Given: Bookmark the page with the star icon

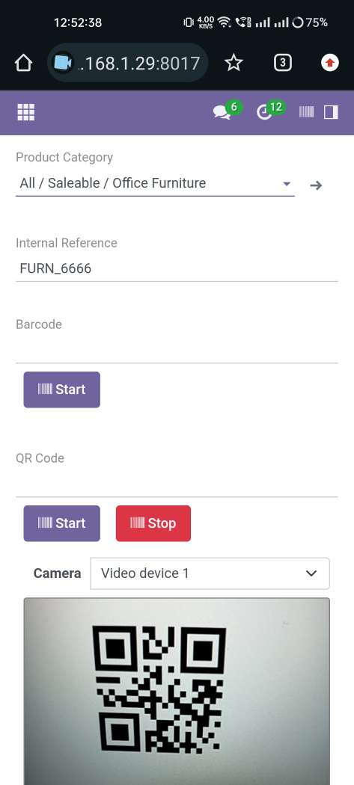Looking at the screenshot, I should (x=234, y=63).
